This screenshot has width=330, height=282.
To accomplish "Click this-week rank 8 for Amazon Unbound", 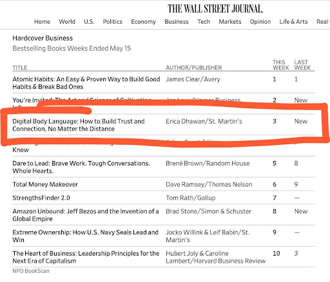I will point(275,212).
